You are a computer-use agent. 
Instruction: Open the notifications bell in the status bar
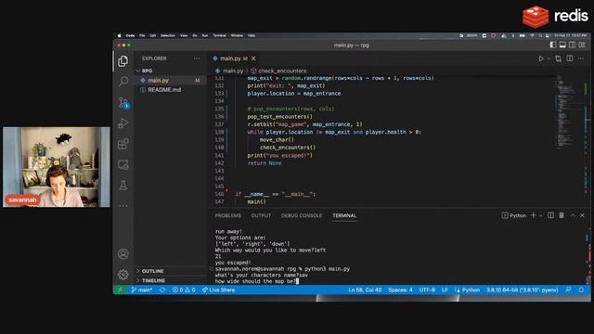point(581,290)
